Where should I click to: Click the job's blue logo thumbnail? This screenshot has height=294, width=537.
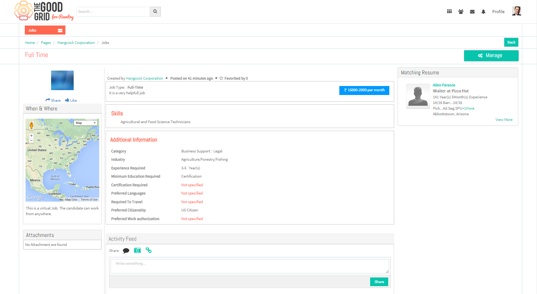click(62, 80)
